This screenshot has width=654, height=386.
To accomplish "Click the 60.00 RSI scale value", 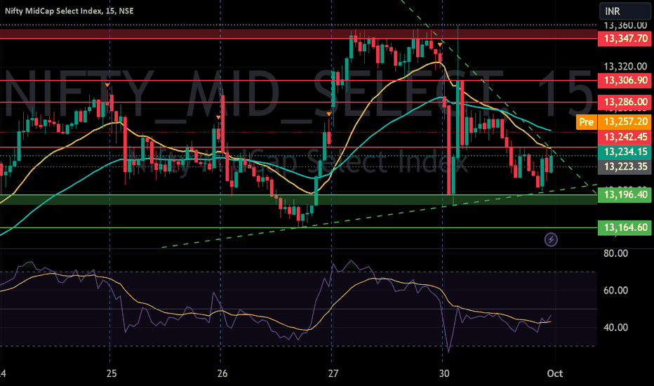I will tap(615, 291).
